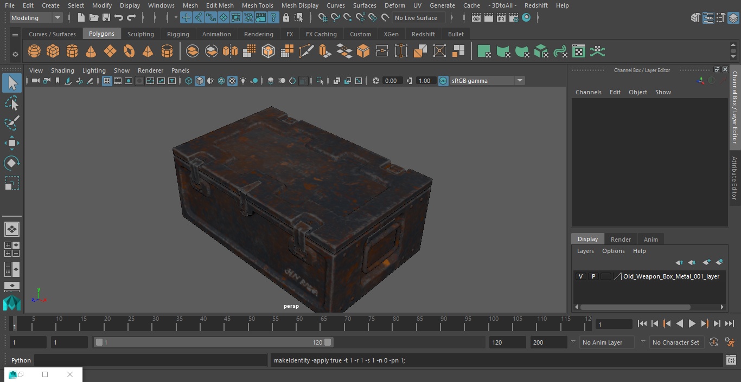Click the Bevel cube shelf icon

(x=363, y=51)
